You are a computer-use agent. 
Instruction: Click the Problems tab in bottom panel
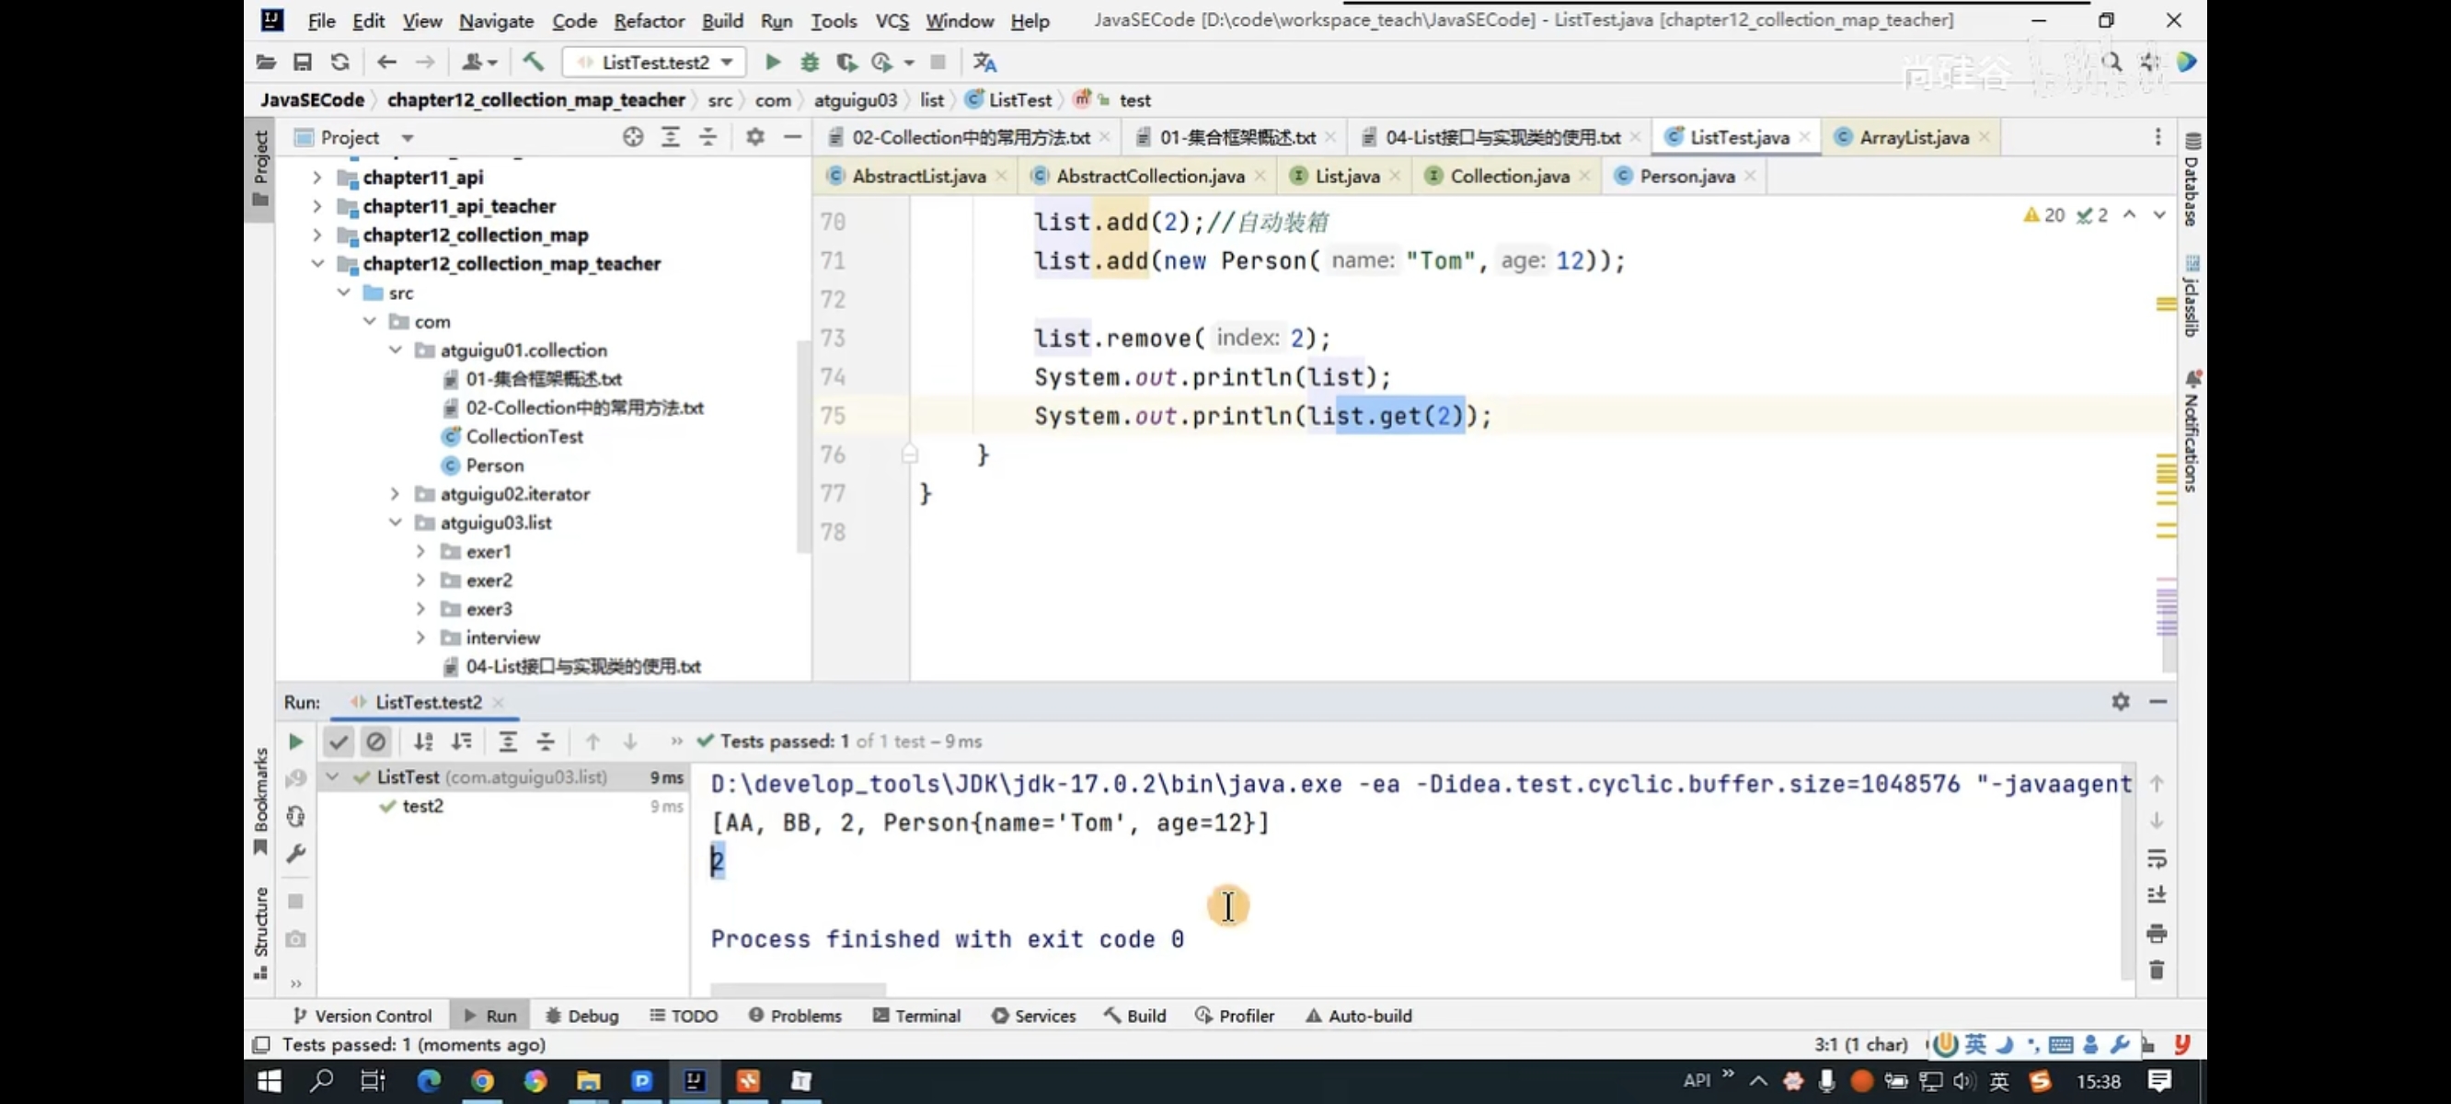[805, 1015]
